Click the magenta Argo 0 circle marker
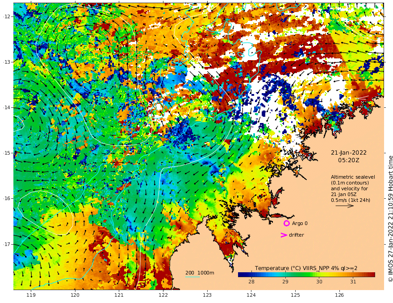The height and width of the screenshot is (303, 393). (286, 223)
